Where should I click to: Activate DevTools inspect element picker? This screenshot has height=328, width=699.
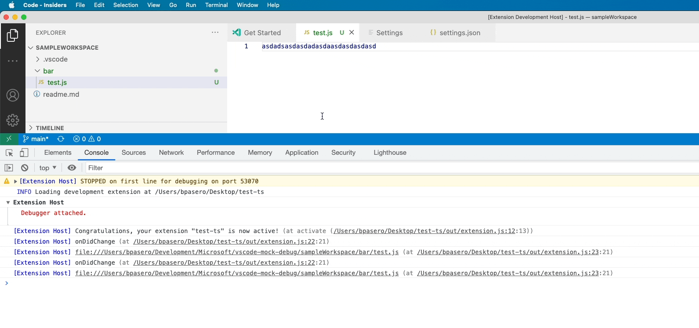tap(9, 153)
